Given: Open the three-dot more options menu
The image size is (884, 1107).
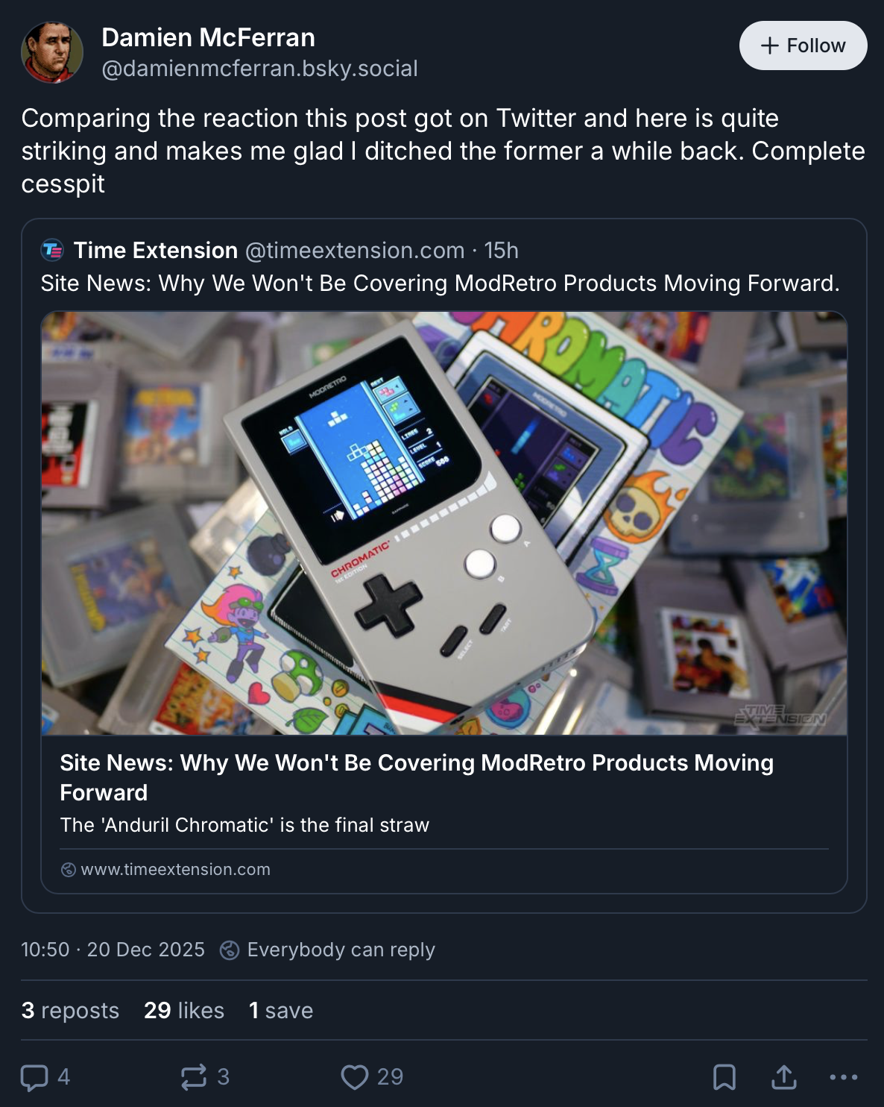Looking at the screenshot, I should 844,1077.
